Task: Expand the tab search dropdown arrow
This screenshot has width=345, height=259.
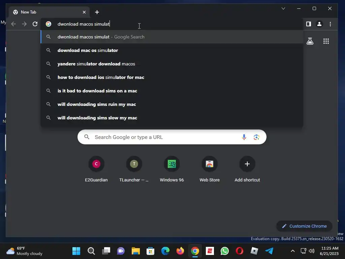Action: tap(283, 8)
